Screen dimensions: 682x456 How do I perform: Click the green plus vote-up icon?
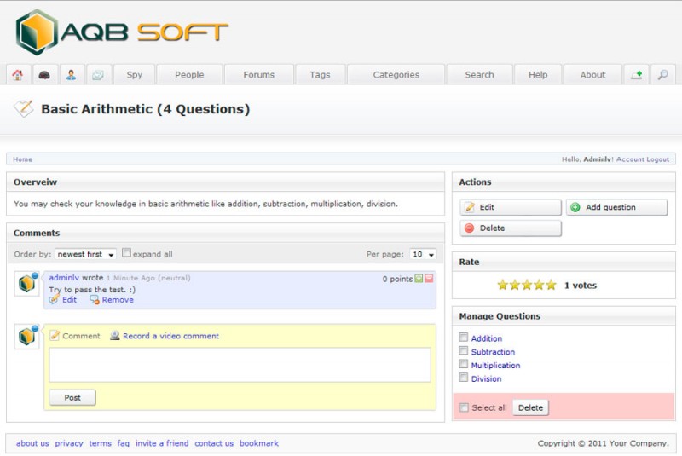tap(419, 279)
